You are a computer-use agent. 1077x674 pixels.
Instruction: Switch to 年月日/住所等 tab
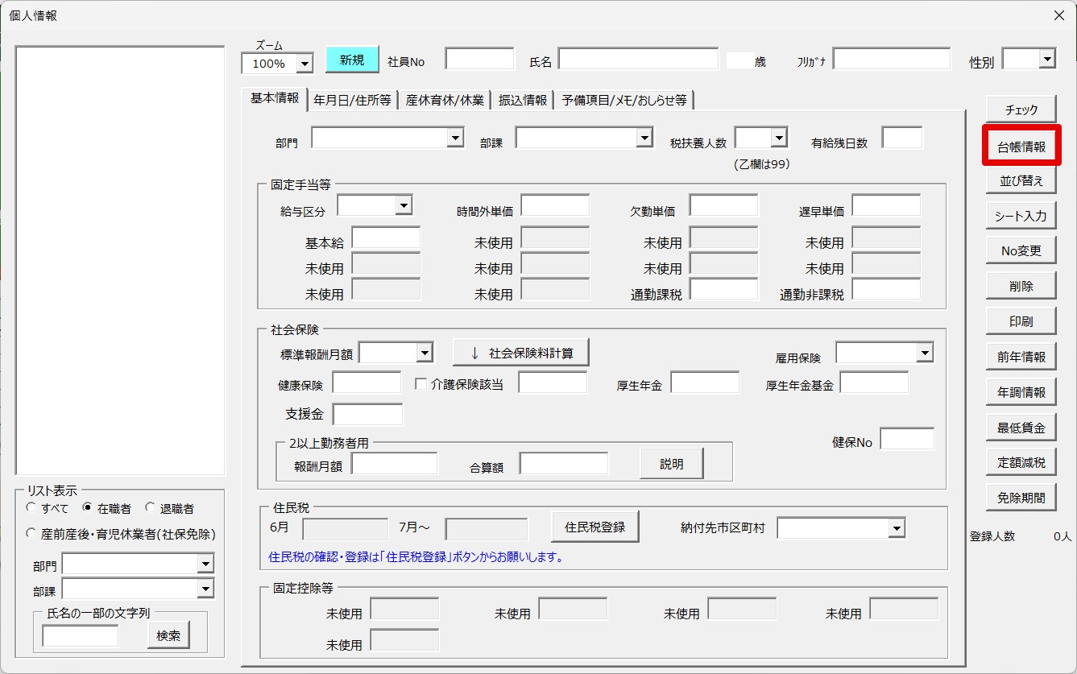click(352, 100)
